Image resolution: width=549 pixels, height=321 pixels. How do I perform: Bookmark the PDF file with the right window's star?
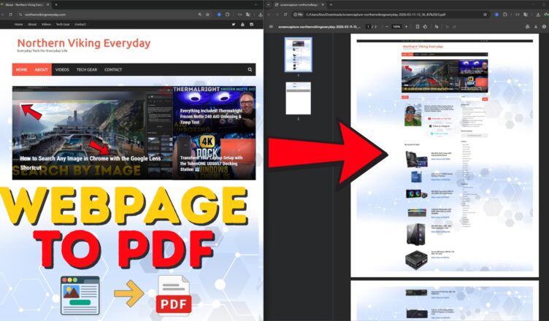pos(485,15)
